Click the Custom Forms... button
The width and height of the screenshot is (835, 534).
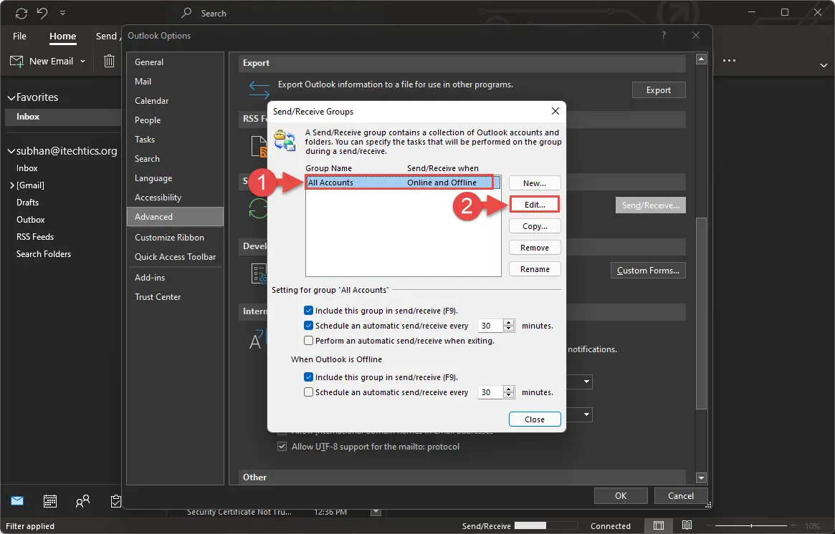[x=648, y=270]
